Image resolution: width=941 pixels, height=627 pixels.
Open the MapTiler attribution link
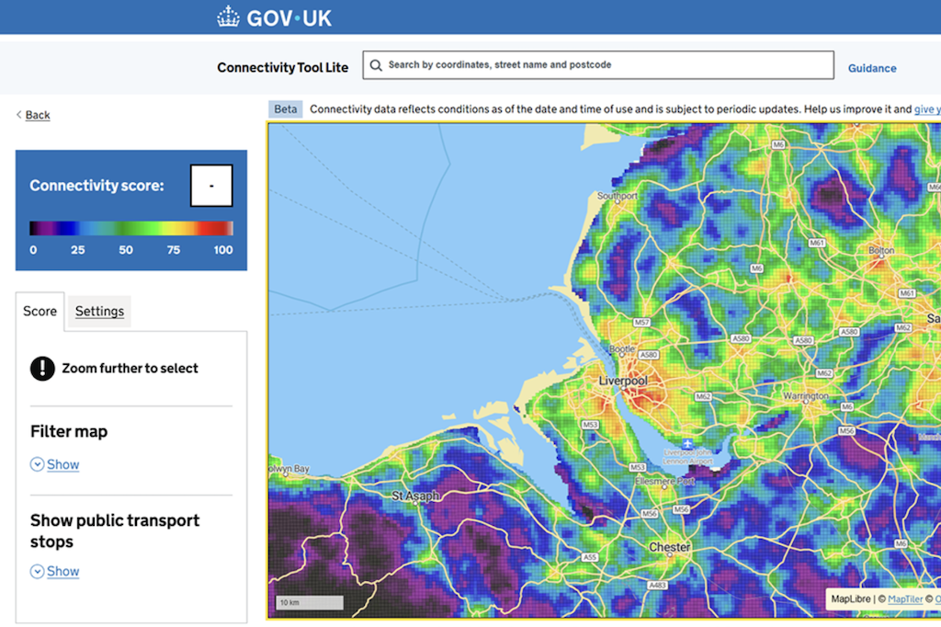[x=905, y=598]
